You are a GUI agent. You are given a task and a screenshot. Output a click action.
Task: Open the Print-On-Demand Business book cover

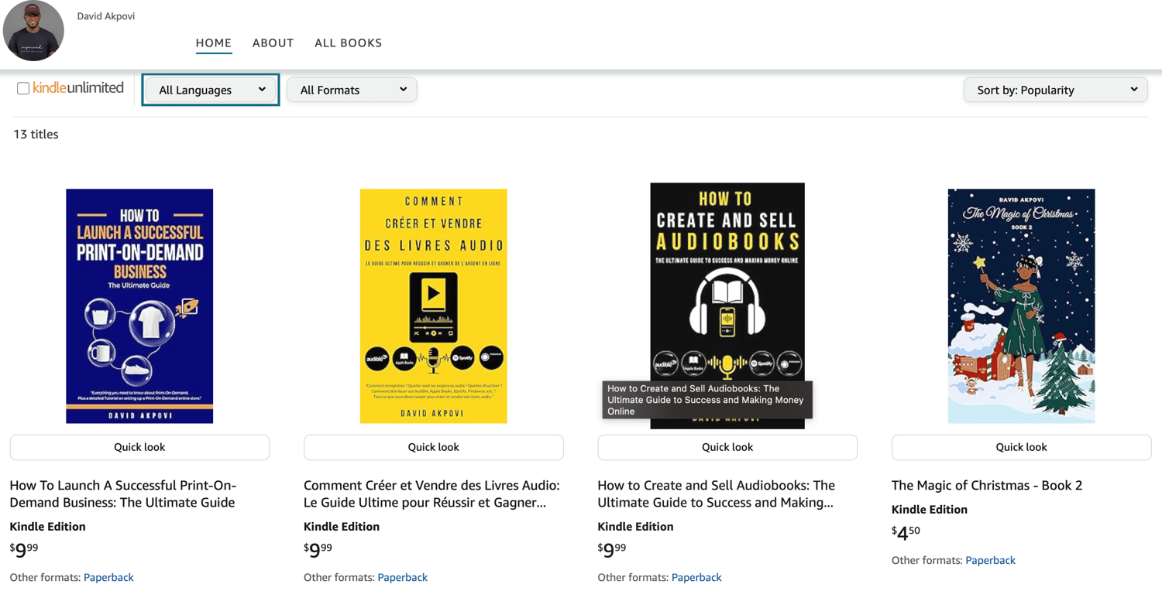pos(139,306)
